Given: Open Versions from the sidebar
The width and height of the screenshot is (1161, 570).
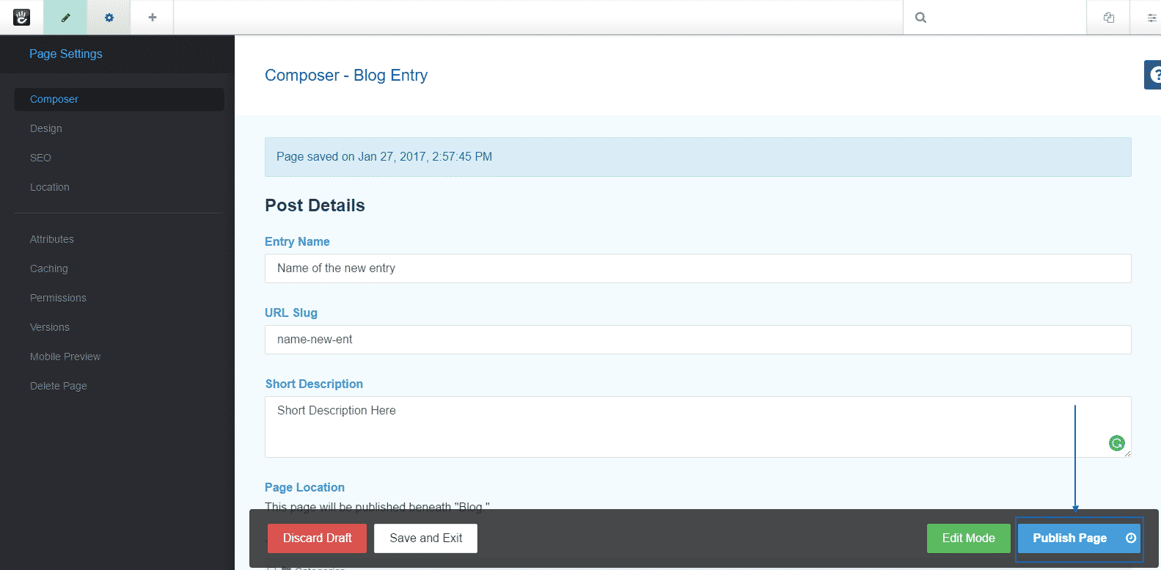Looking at the screenshot, I should pos(50,327).
